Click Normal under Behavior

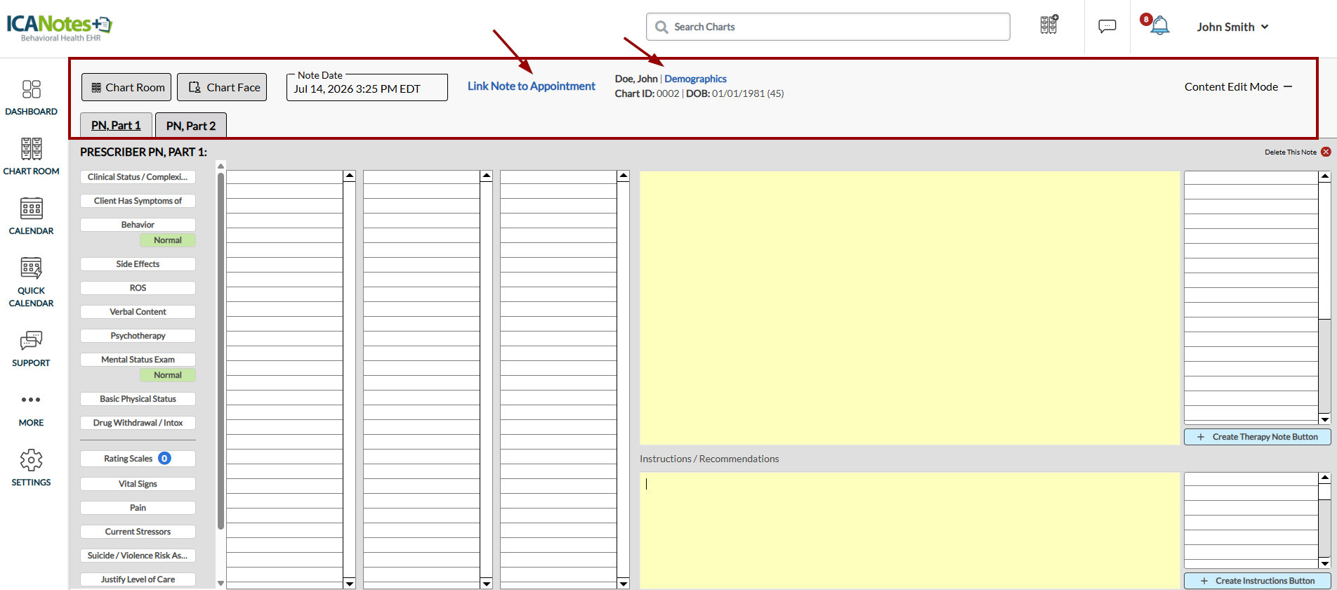click(168, 240)
